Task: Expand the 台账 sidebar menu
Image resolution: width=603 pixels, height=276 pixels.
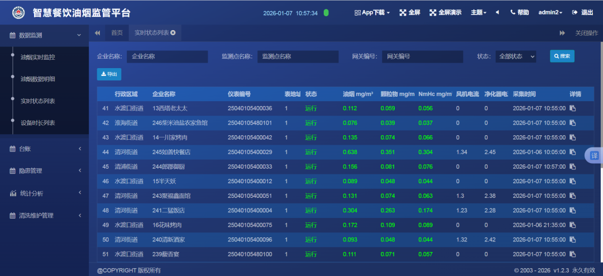Action: tap(44, 149)
